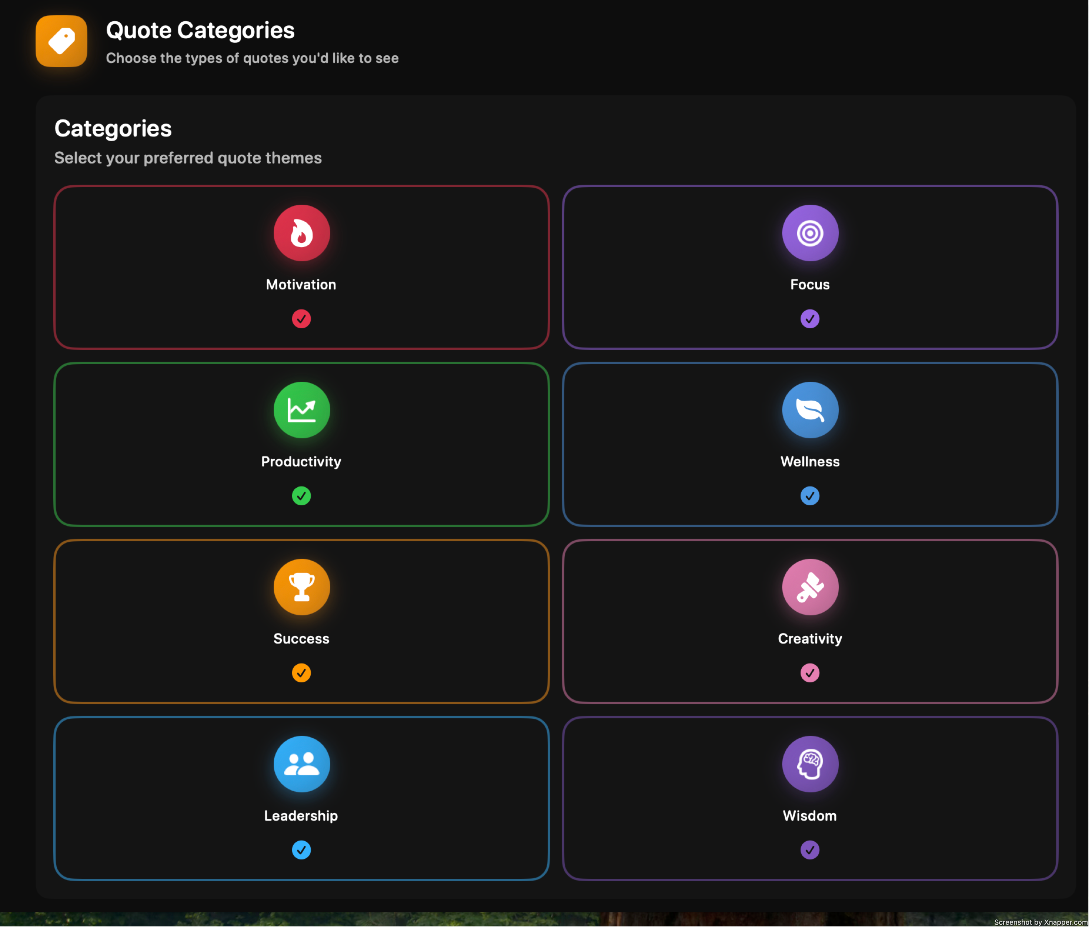Click the Leadership people icon
The image size is (1089, 927).
tap(302, 764)
